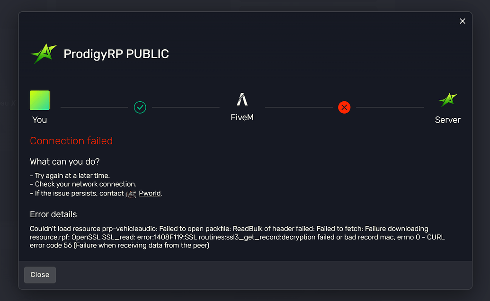
Task: Click the ProdigyRP star logo in the header
Action: pos(43,53)
